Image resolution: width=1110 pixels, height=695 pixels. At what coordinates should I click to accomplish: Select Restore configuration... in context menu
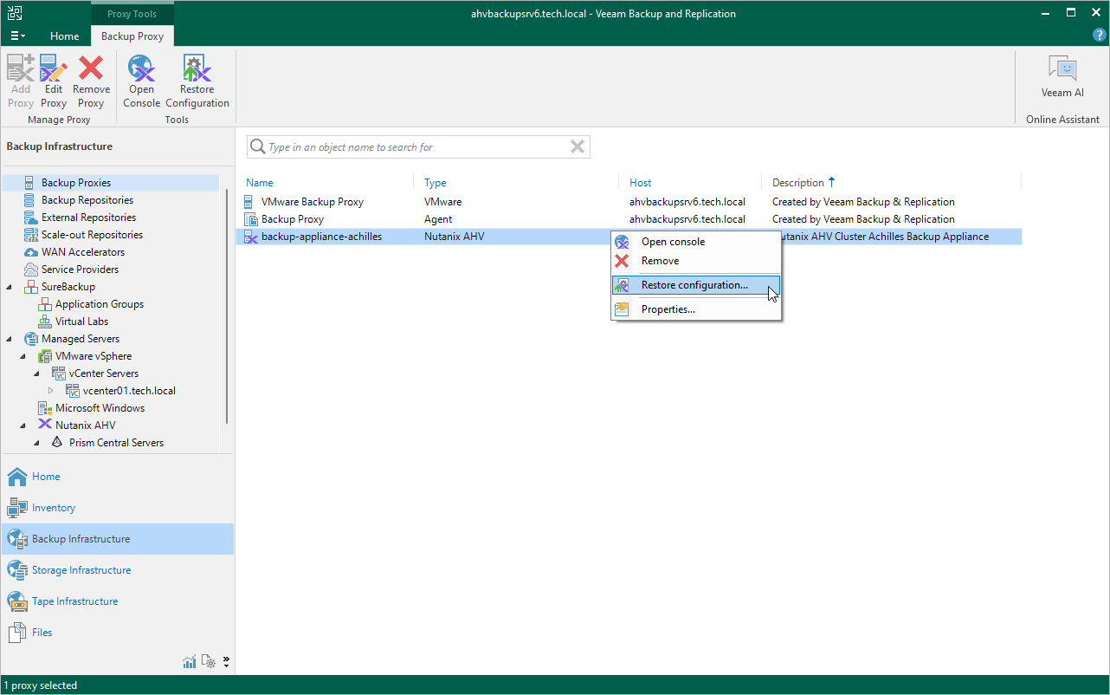coord(696,285)
